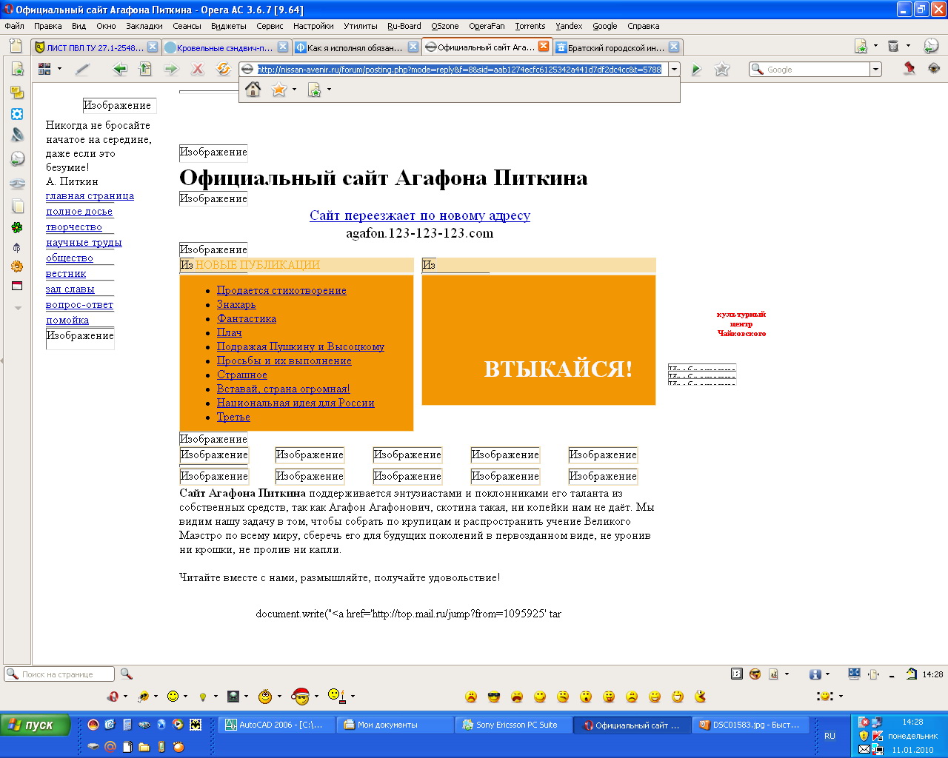Click the magic wand icon in toolbar

click(82, 69)
